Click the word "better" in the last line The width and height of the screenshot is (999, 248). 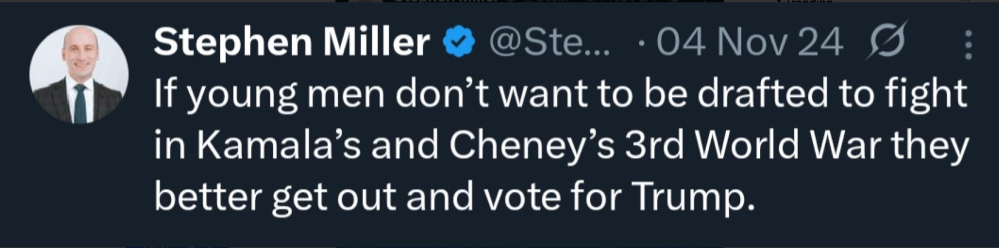(208, 196)
